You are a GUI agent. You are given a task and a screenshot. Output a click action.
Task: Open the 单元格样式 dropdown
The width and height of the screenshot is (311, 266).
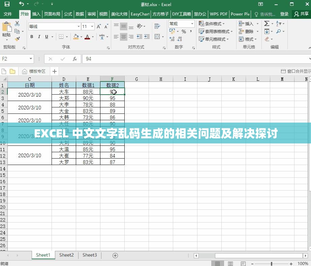(x=214, y=39)
